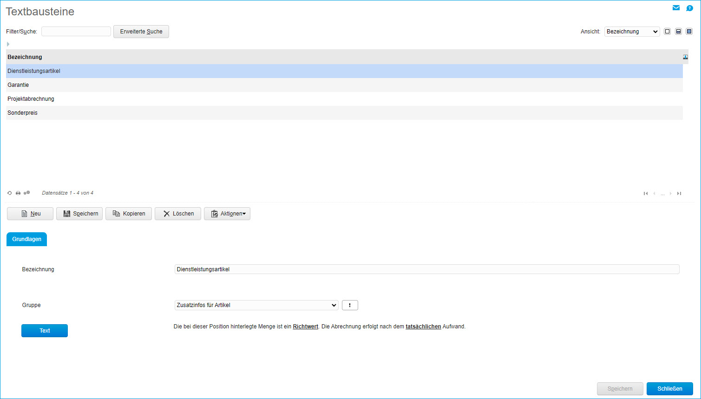Click the Gruppe field label
This screenshot has width=701, height=399.
32,305
